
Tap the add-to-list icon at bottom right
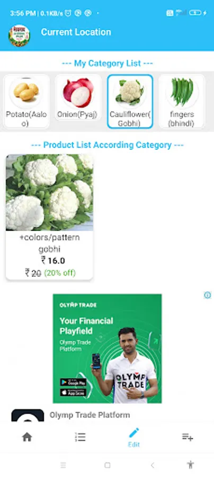point(188,437)
